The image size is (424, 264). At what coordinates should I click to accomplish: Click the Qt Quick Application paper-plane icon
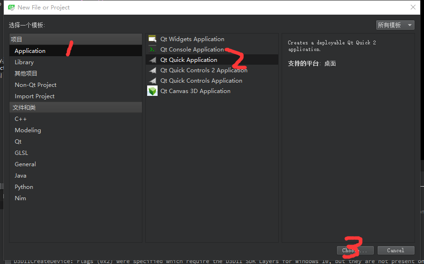(153, 60)
